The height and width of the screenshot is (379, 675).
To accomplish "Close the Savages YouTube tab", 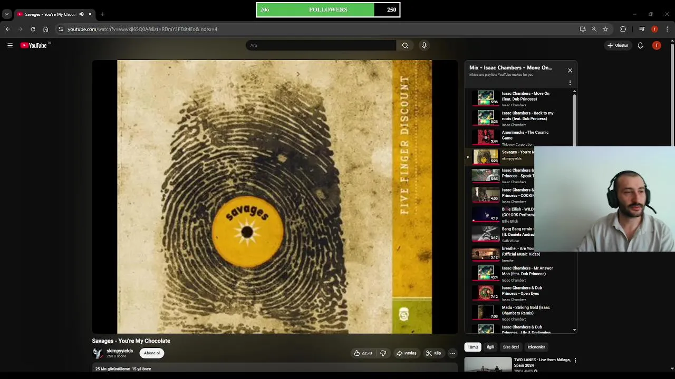I will tap(90, 14).
